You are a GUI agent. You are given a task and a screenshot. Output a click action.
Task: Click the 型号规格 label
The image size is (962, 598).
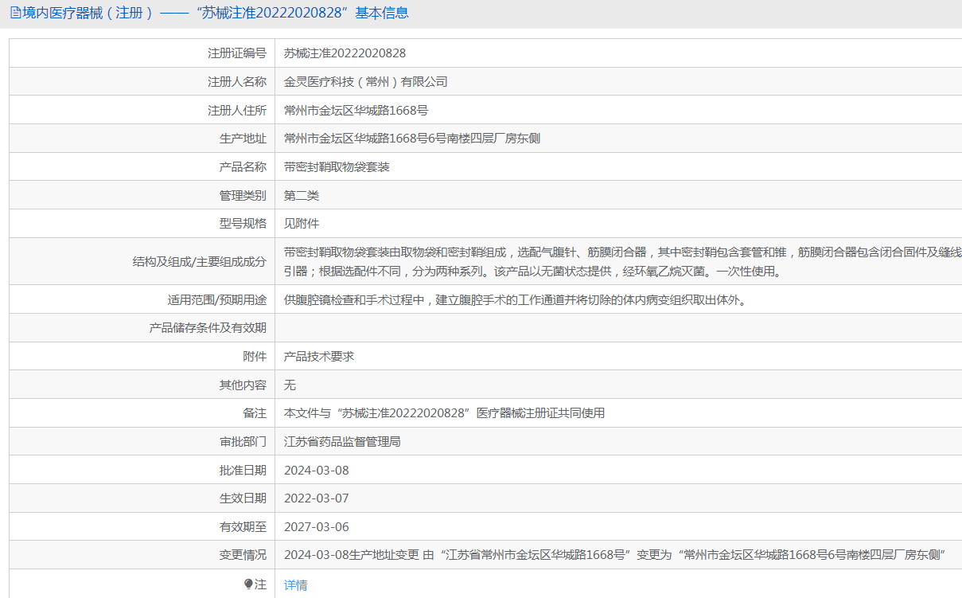(243, 224)
